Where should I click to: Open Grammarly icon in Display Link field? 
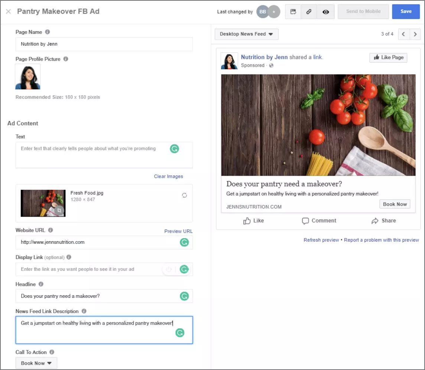184,269
